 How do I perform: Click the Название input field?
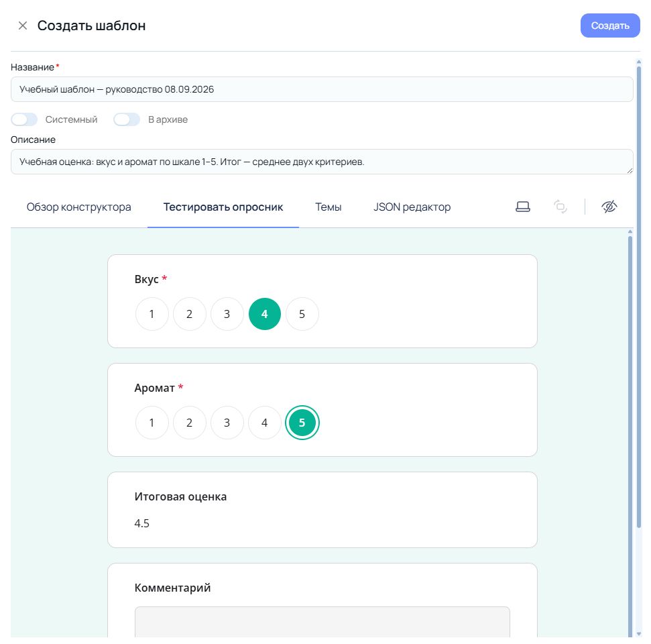click(322, 89)
